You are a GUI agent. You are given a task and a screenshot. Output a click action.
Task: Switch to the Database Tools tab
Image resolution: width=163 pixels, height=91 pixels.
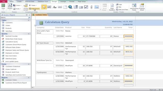coord(43,2)
